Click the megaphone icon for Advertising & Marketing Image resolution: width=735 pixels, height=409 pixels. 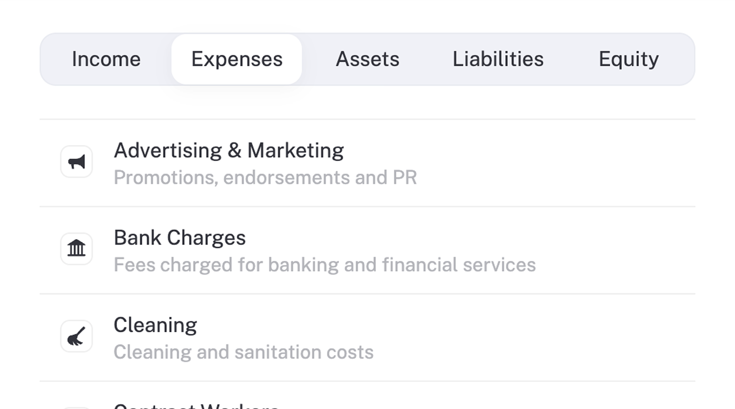coord(76,162)
